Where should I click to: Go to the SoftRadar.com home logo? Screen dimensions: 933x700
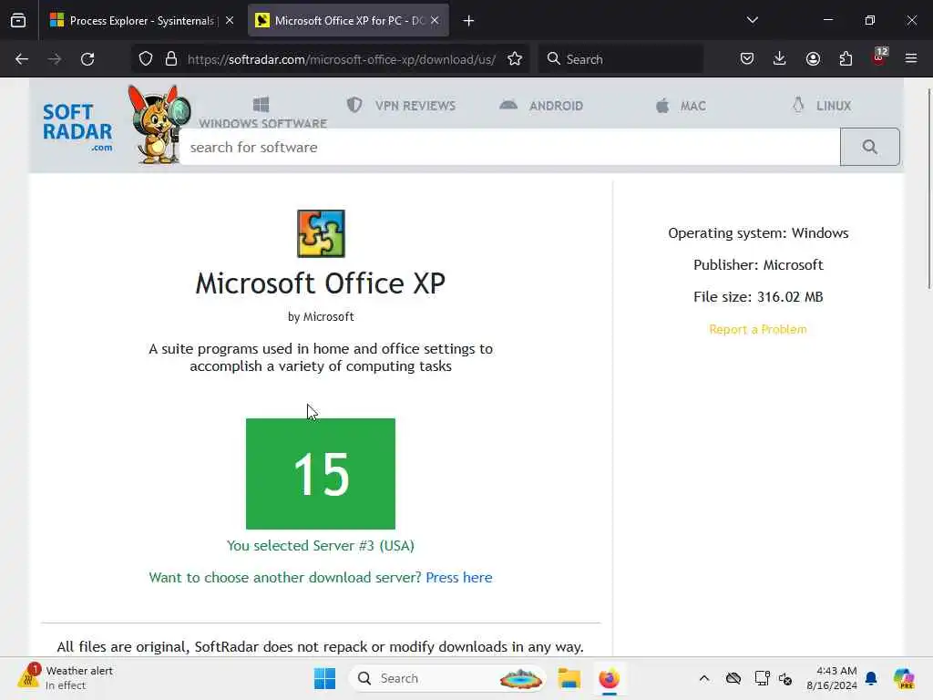(x=77, y=128)
